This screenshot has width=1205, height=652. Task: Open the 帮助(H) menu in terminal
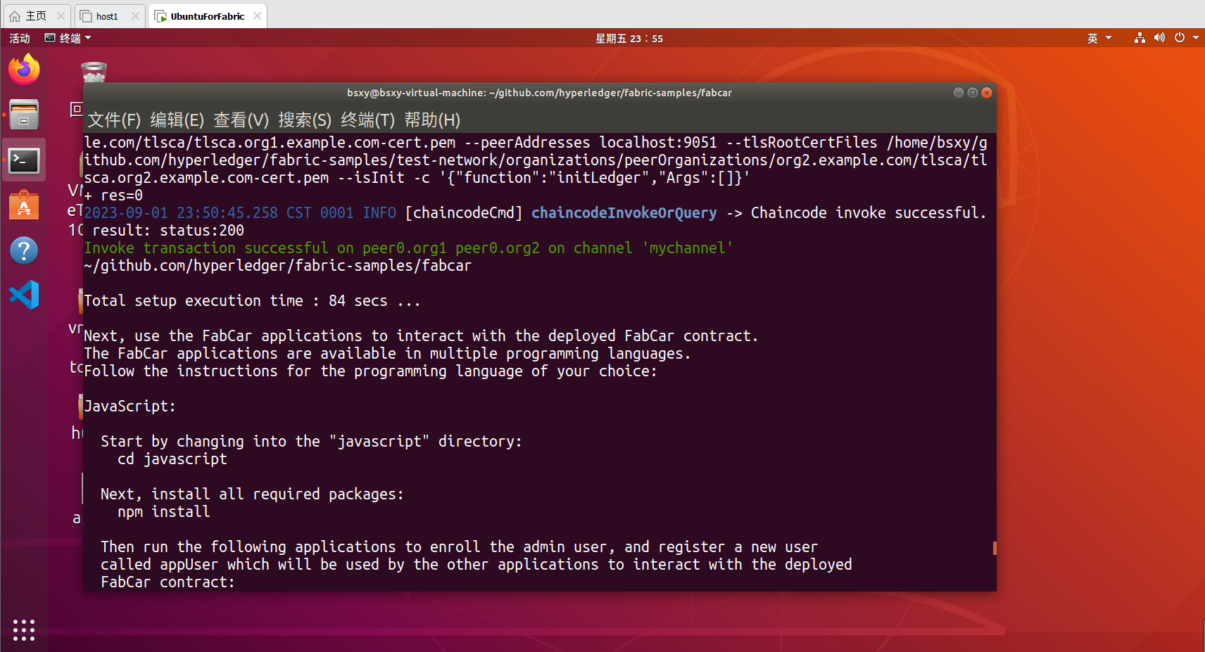[x=432, y=120]
